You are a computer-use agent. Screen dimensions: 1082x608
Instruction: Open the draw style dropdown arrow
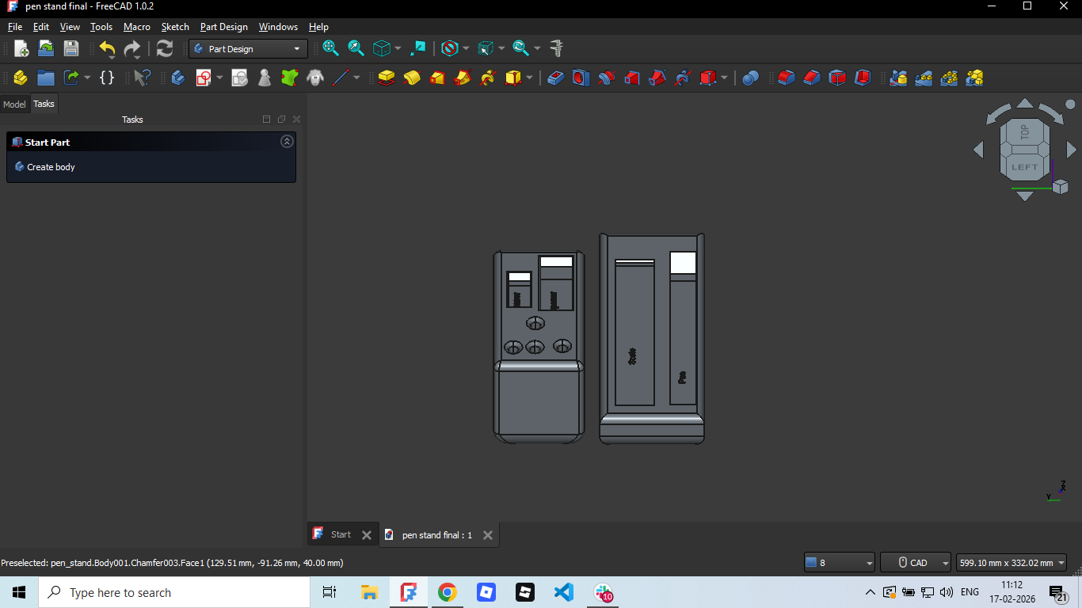[x=466, y=48]
